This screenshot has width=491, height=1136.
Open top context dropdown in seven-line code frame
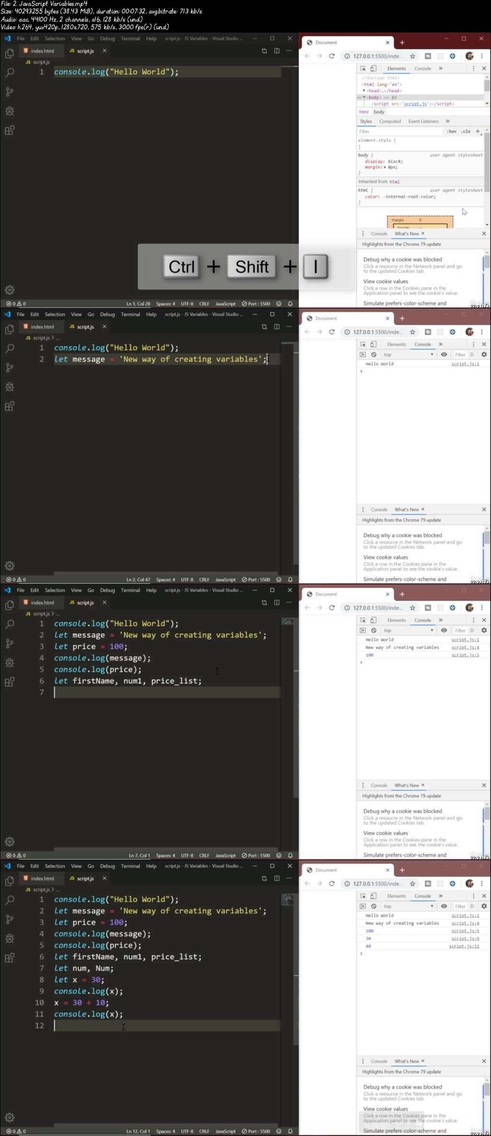click(x=409, y=630)
